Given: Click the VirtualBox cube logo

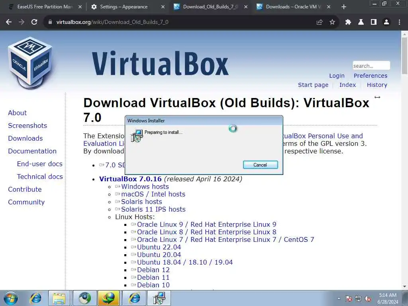Looking at the screenshot, I should 30,63.
